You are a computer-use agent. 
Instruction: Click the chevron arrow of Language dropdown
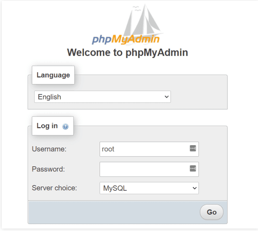(x=167, y=97)
